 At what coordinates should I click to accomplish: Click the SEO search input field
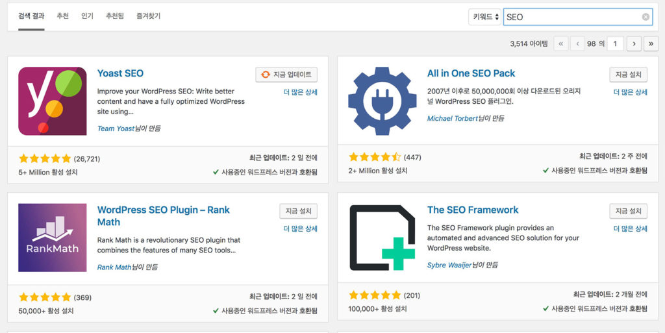click(x=571, y=17)
